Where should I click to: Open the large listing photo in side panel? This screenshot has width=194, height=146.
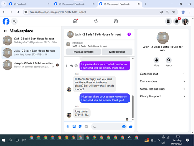click(x=163, y=38)
